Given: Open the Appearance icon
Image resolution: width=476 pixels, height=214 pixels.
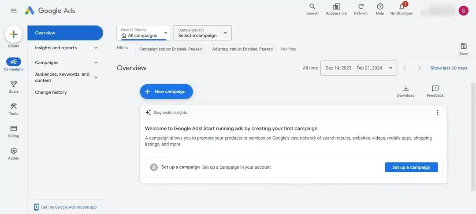Looking at the screenshot, I should tap(336, 6).
